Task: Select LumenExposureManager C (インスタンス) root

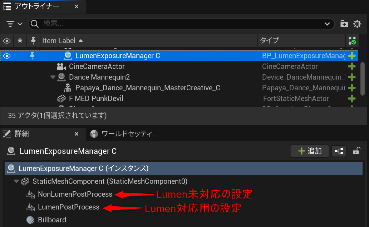Action: click(183, 168)
